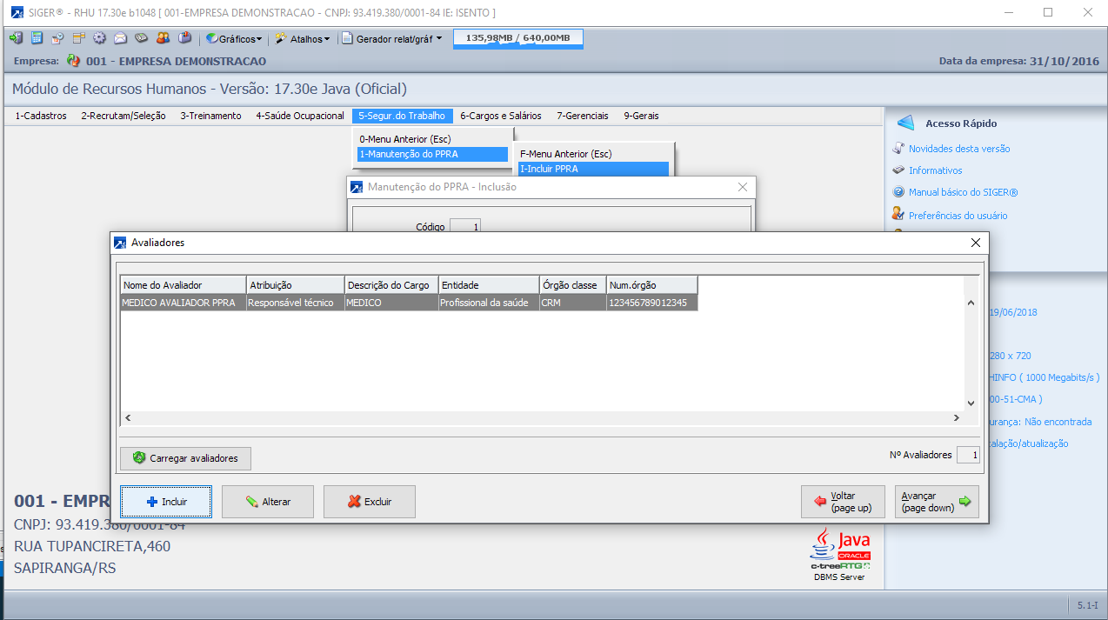The height and width of the screenshot is (620, 1108).
Task: Open the calculator toolbar icon
Action: coord(37,38)
